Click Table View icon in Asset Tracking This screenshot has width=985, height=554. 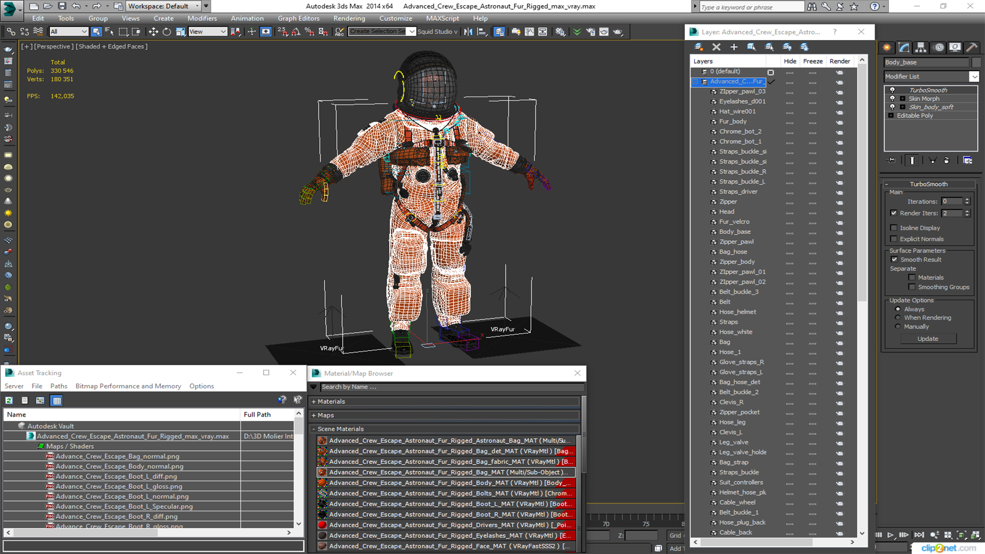pos(56,401)
